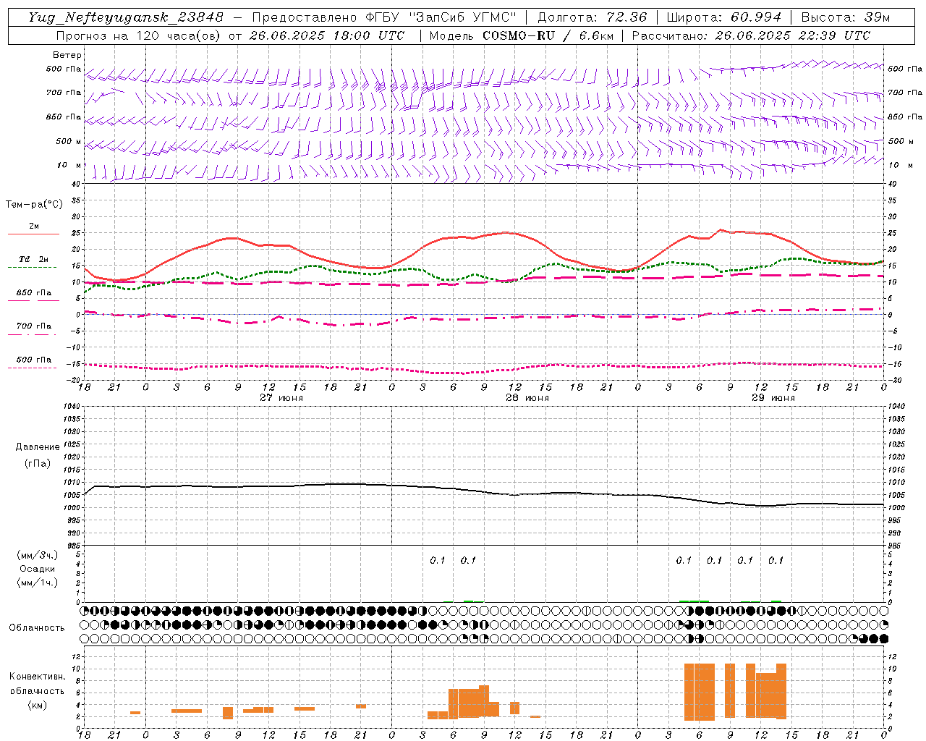Click the station title Yug_Nefteyugansk_23848
The image size is (926, 741).
pyautogui.click(x=126, y=17)
